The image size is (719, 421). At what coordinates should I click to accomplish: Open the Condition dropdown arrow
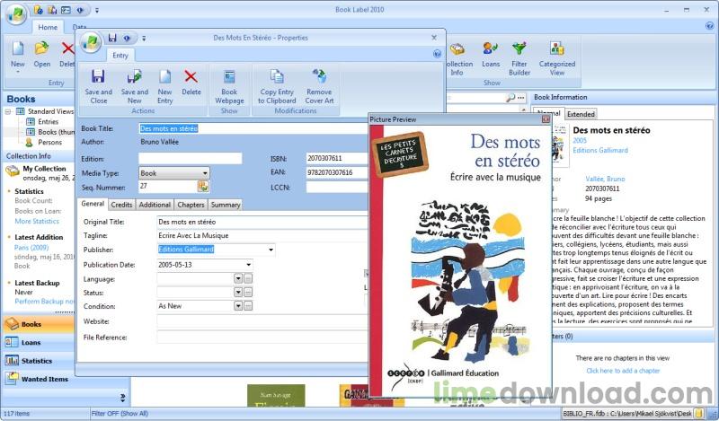point(238,306)
